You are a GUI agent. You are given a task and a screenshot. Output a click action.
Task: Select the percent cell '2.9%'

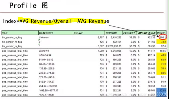[x=133, y=42]
